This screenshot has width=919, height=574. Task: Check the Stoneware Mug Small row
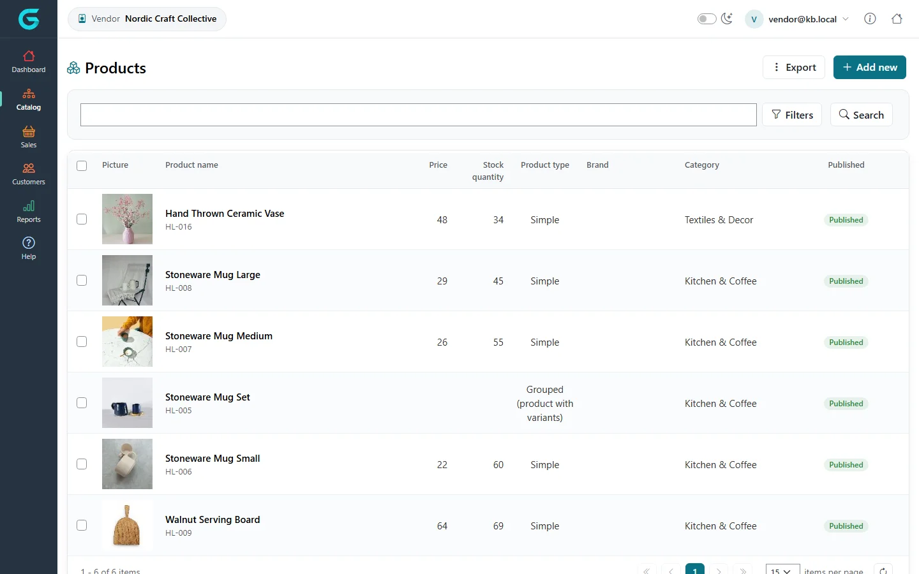[82, 464]
